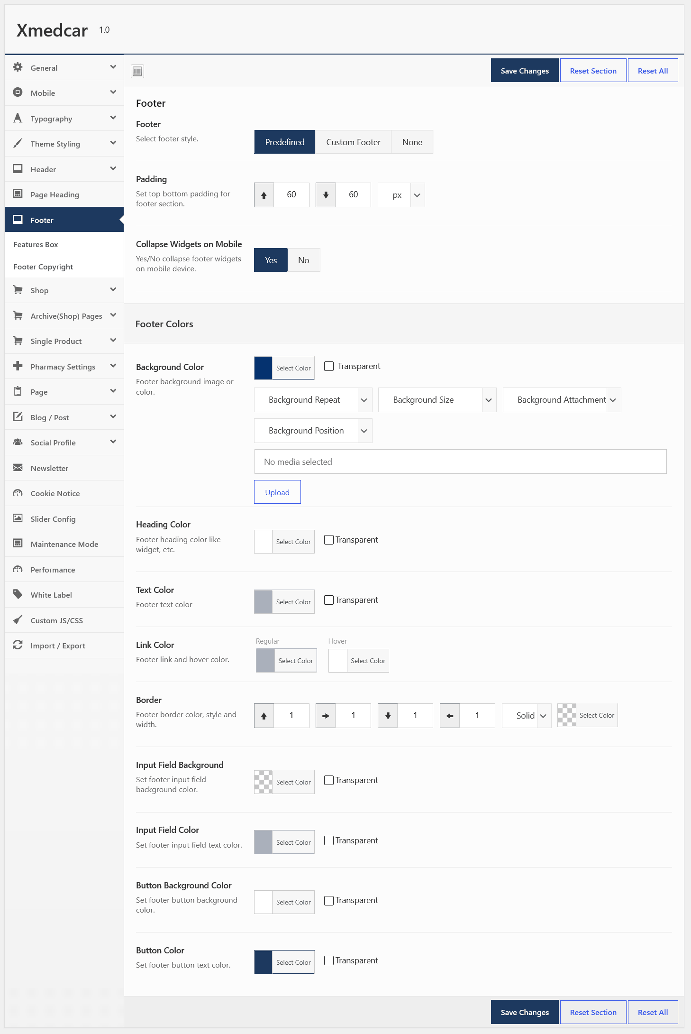Pick the Link Color Hover swatch
The width and height of the screenshot is (691, 1034).
(x=359, y=660)
